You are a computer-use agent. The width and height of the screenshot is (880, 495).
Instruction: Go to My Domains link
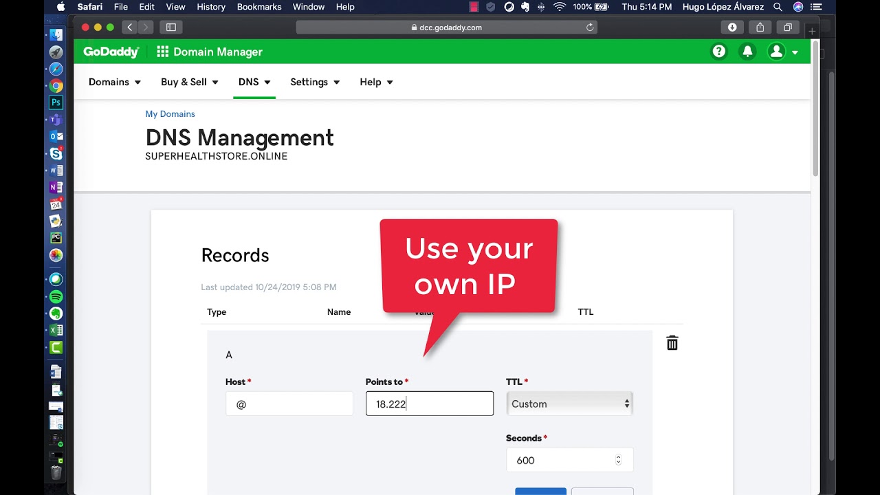170,114
